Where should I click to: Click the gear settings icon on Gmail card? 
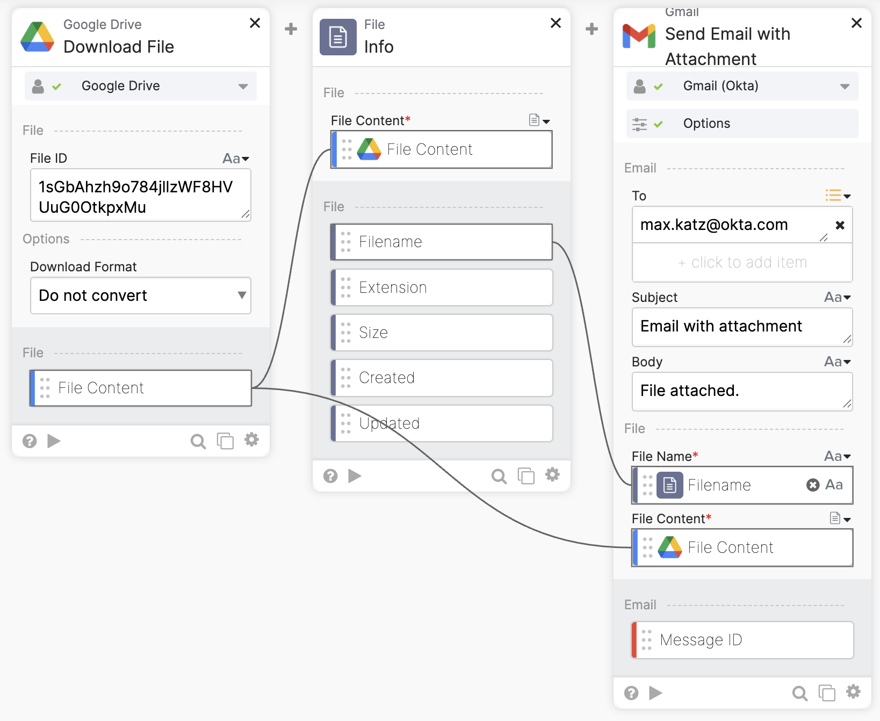tap(853, 692)
